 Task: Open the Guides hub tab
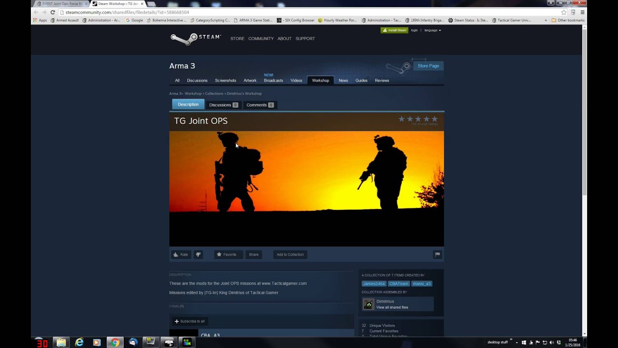tap(361, 80)
